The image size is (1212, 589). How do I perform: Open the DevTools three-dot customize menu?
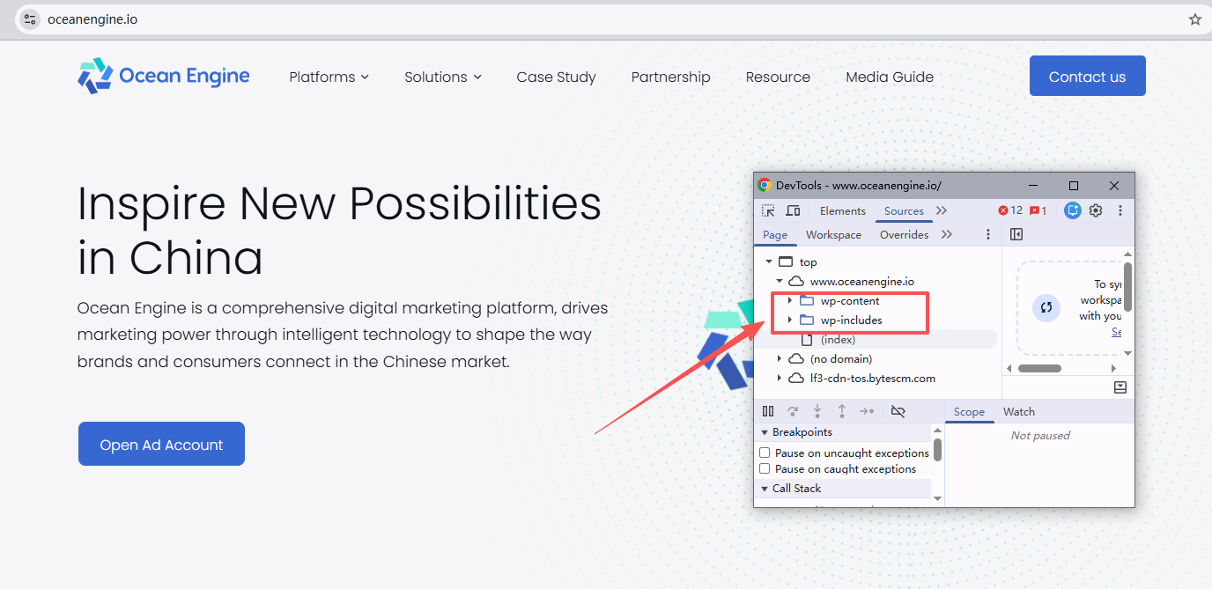pos(1120,210)
